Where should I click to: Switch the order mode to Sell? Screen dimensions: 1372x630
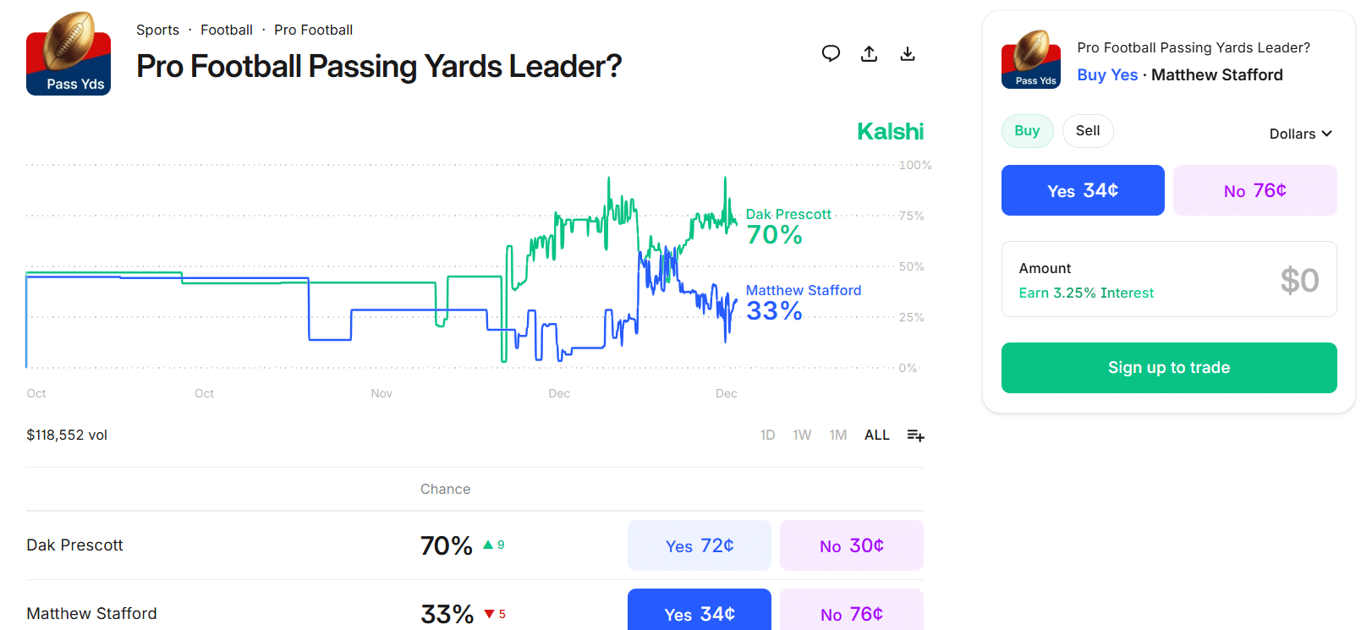(1088, 131)
